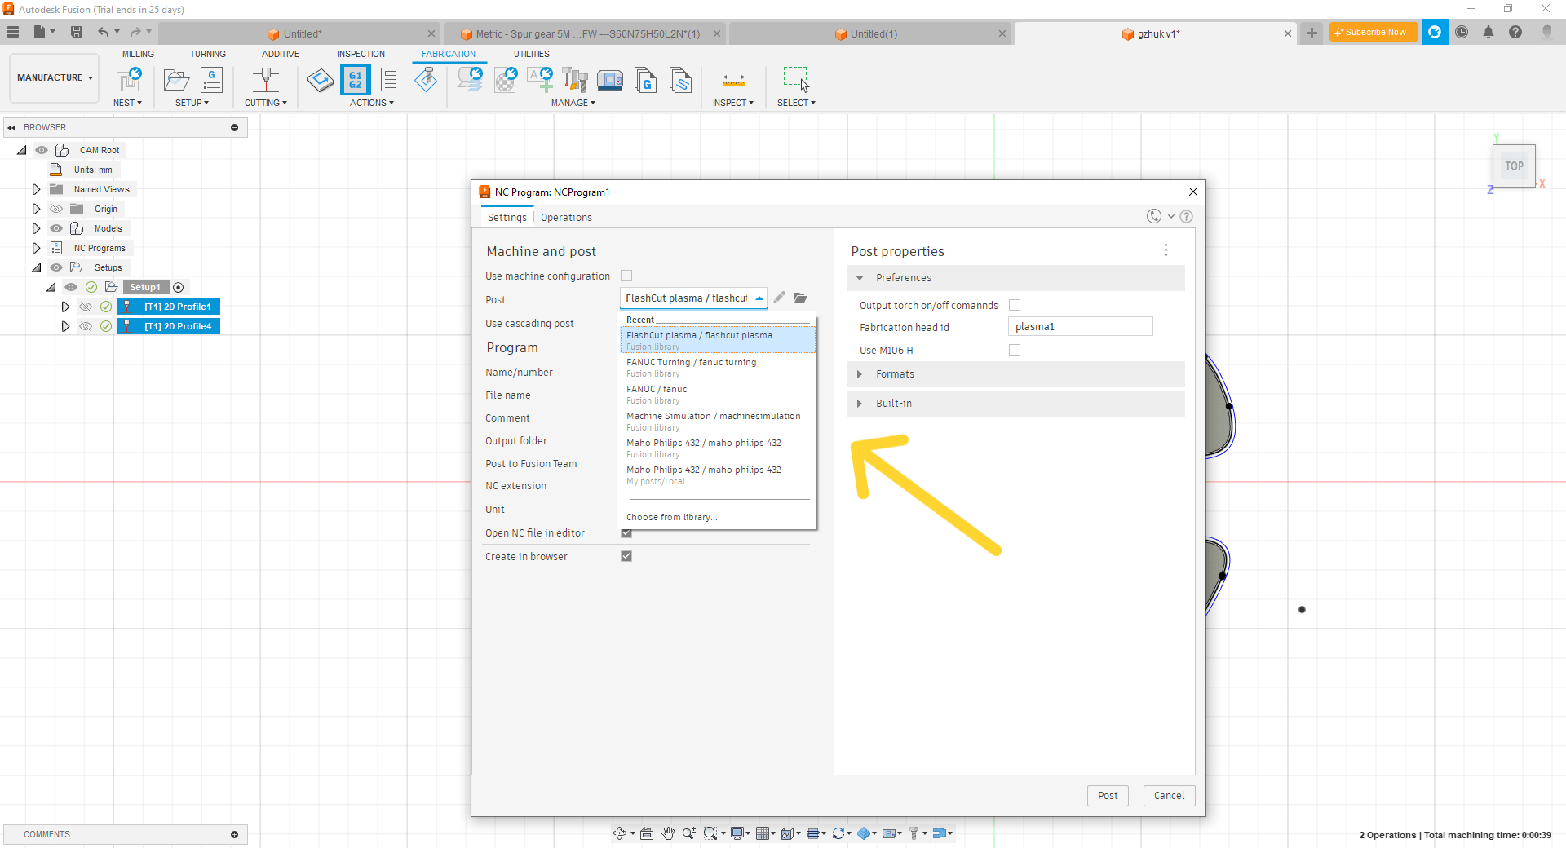This screenshot has height=848, width=1566.
Task: Open the ACTIONS dropdown menu
Action: [x=372, y=103]
